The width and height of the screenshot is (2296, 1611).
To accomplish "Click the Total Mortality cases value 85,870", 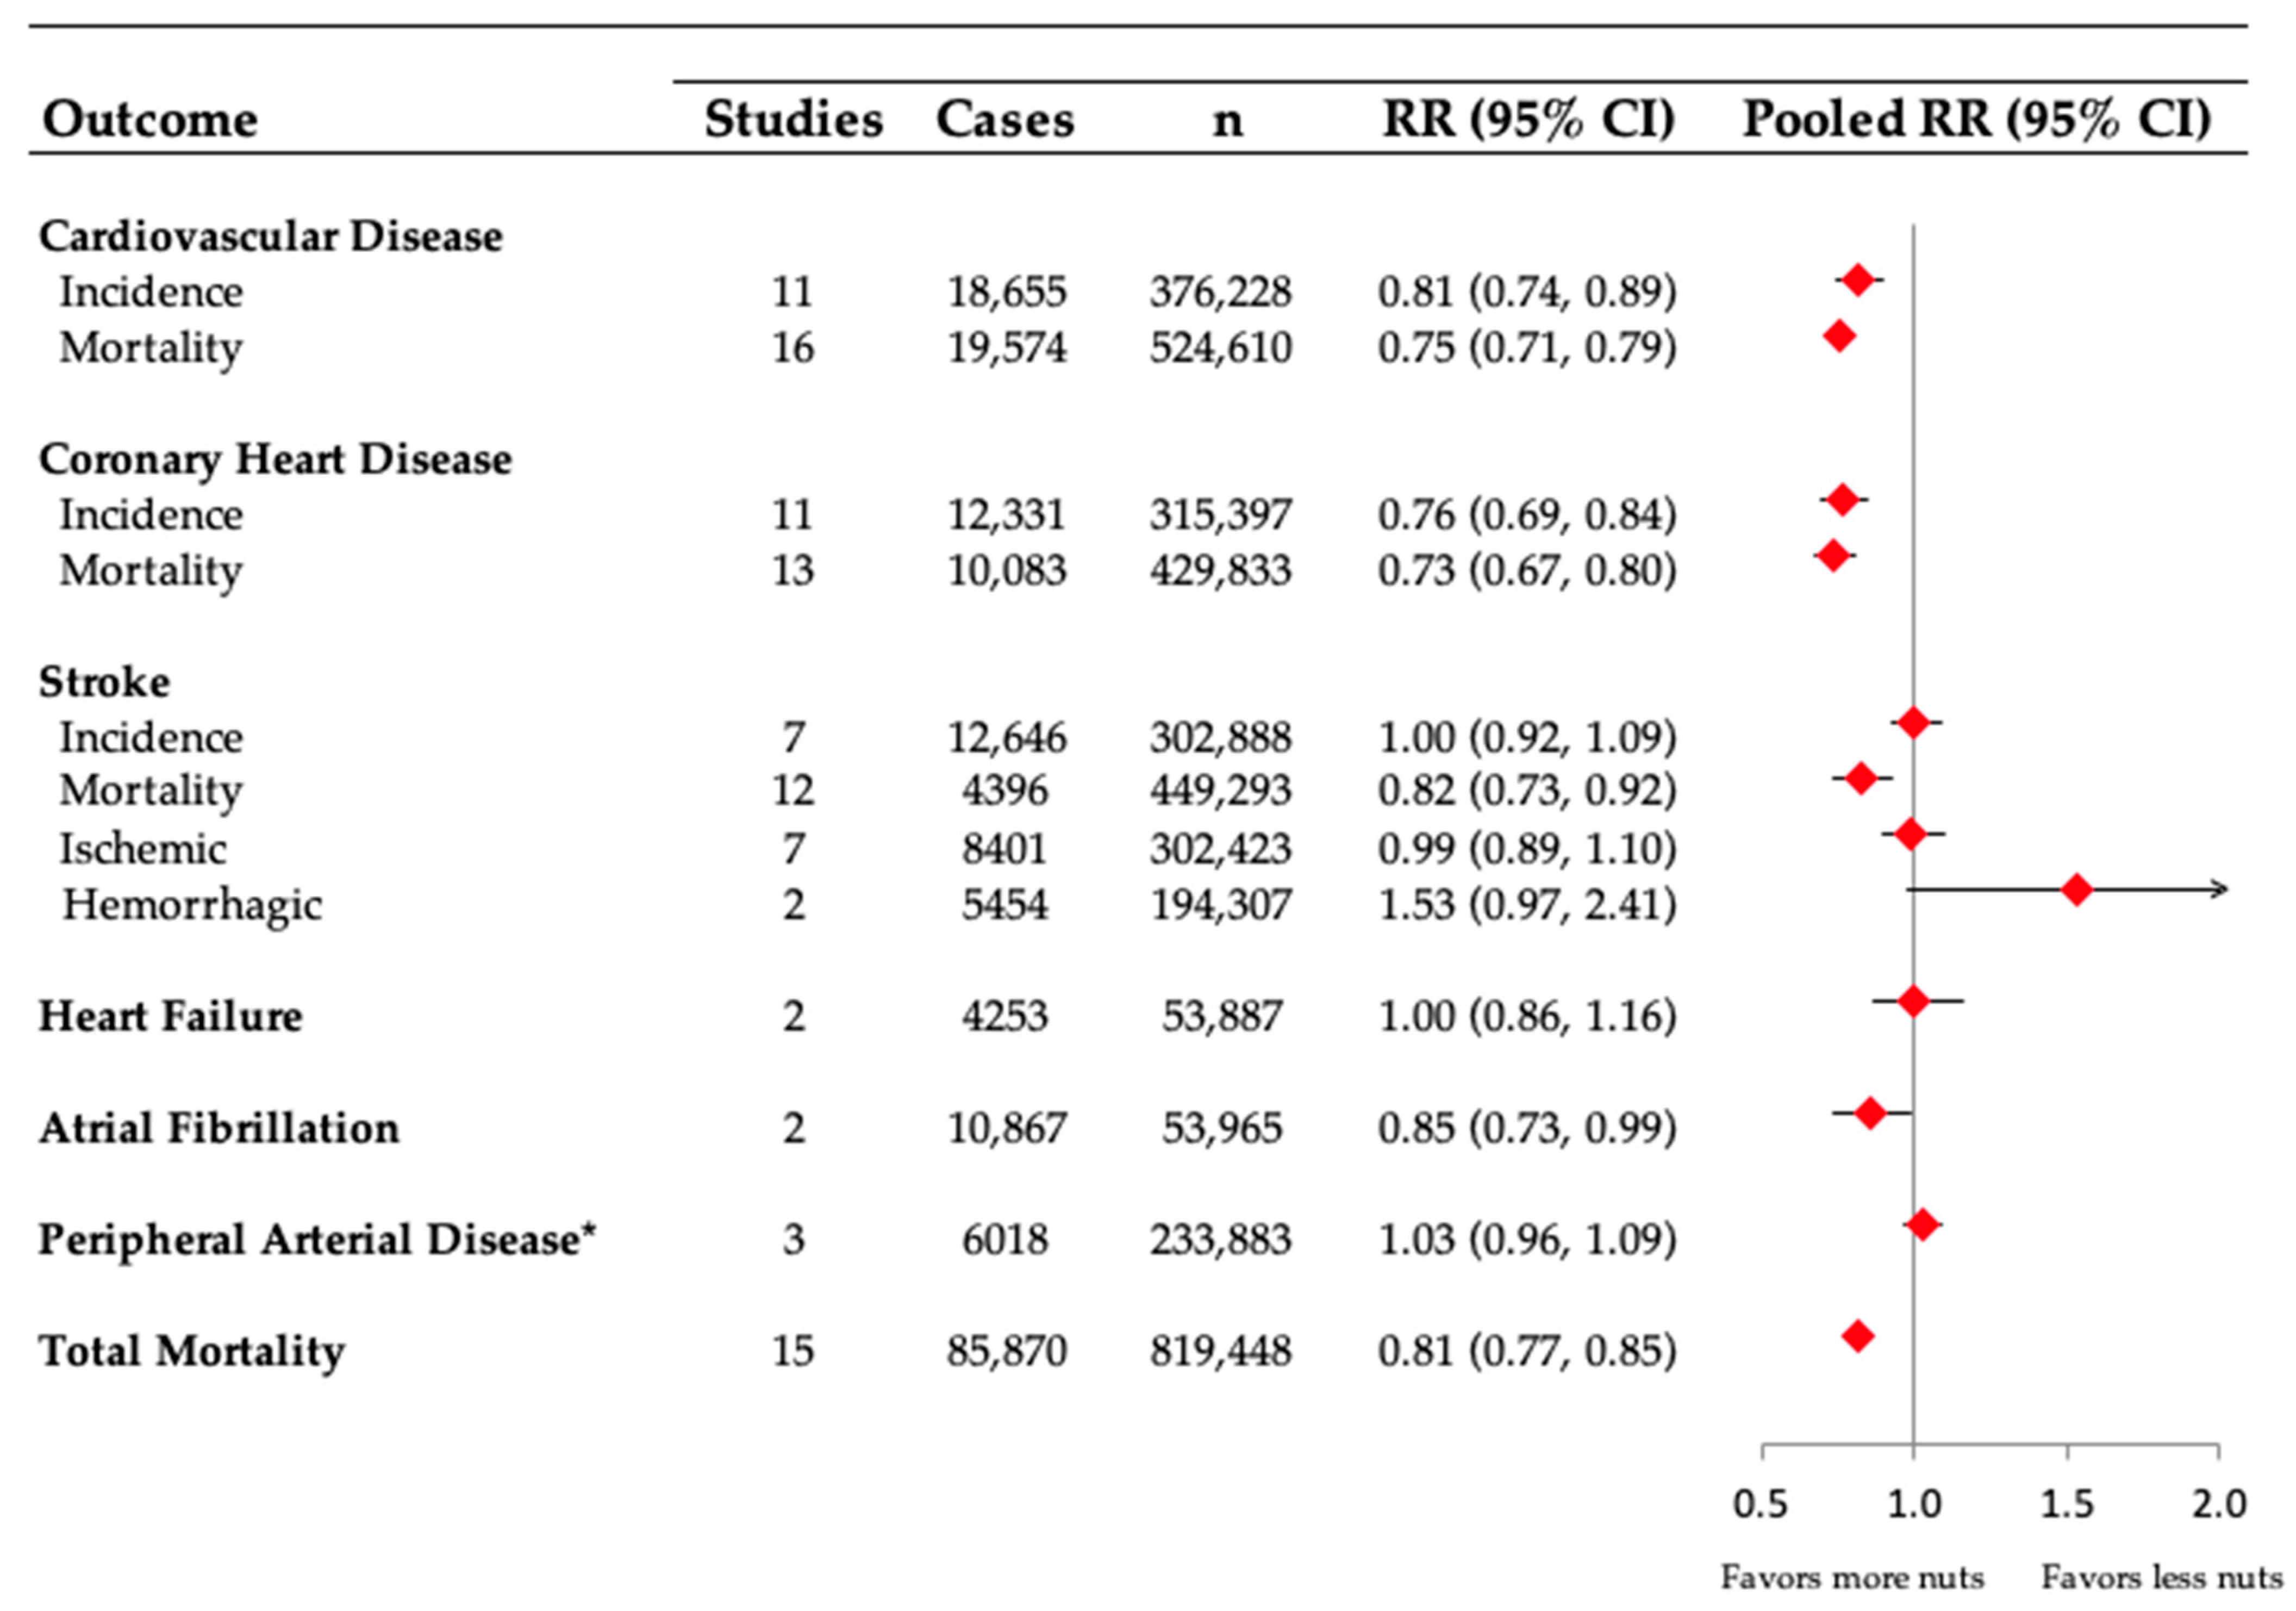I will point(1006,1351).
